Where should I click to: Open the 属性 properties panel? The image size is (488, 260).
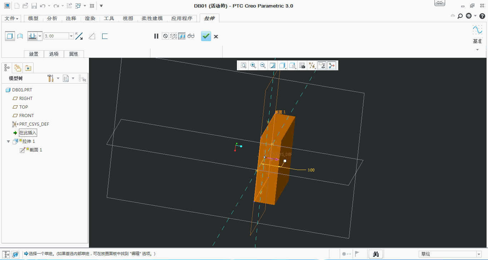point(74,54)
